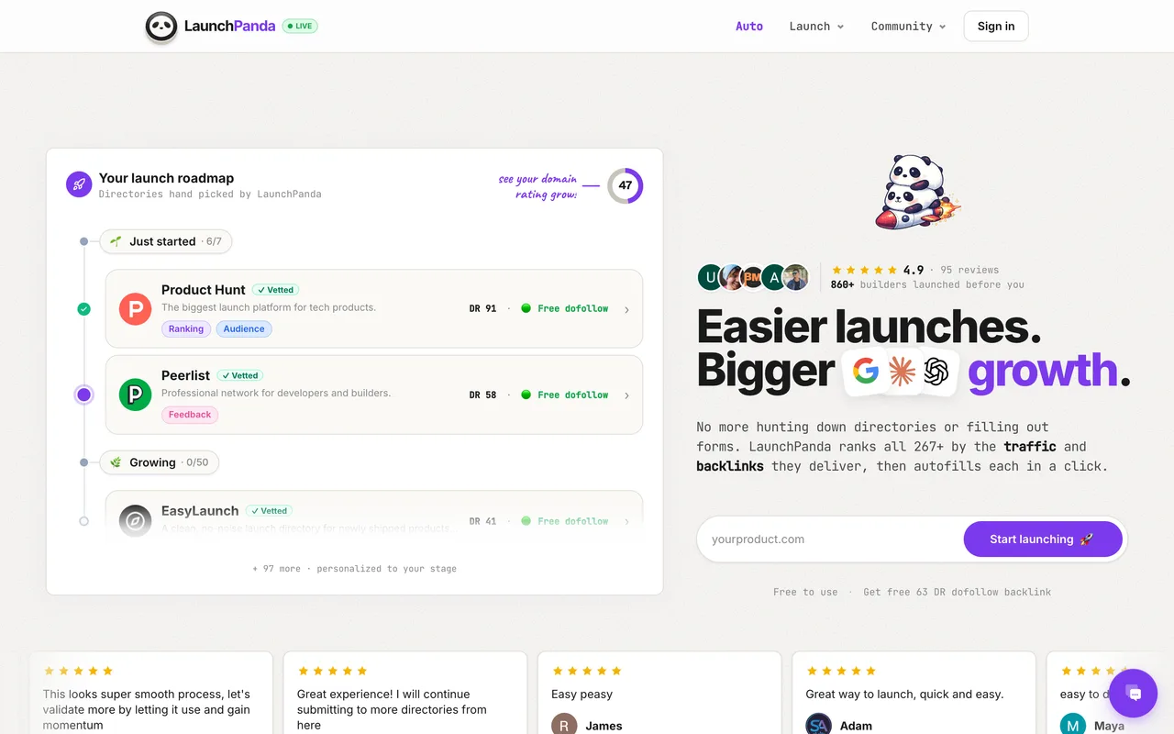1174x734 pixels.
Task: Click the leaf icon beside Growing
Action: (x=116, y=462)
